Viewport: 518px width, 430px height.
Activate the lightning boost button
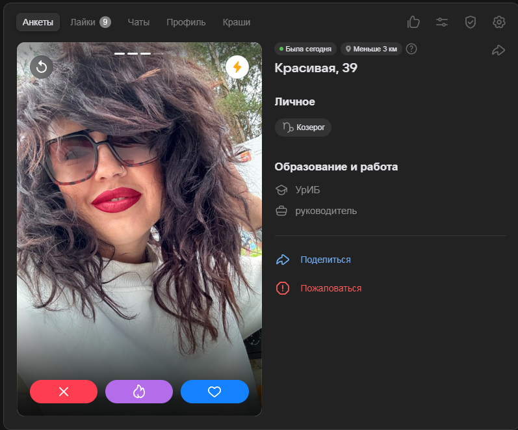tap(237, 67)
